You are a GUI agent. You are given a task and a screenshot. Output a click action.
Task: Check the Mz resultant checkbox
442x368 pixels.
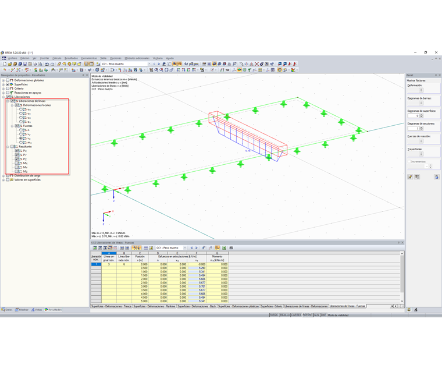click(16, 172)
